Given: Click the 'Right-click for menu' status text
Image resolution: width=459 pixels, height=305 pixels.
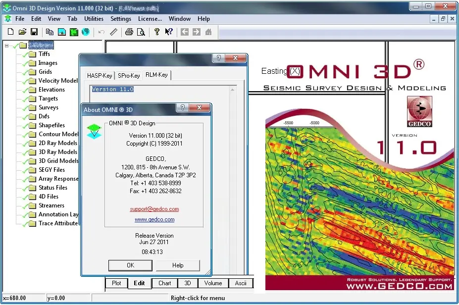Looking at the screenshot, I should 198,298.
